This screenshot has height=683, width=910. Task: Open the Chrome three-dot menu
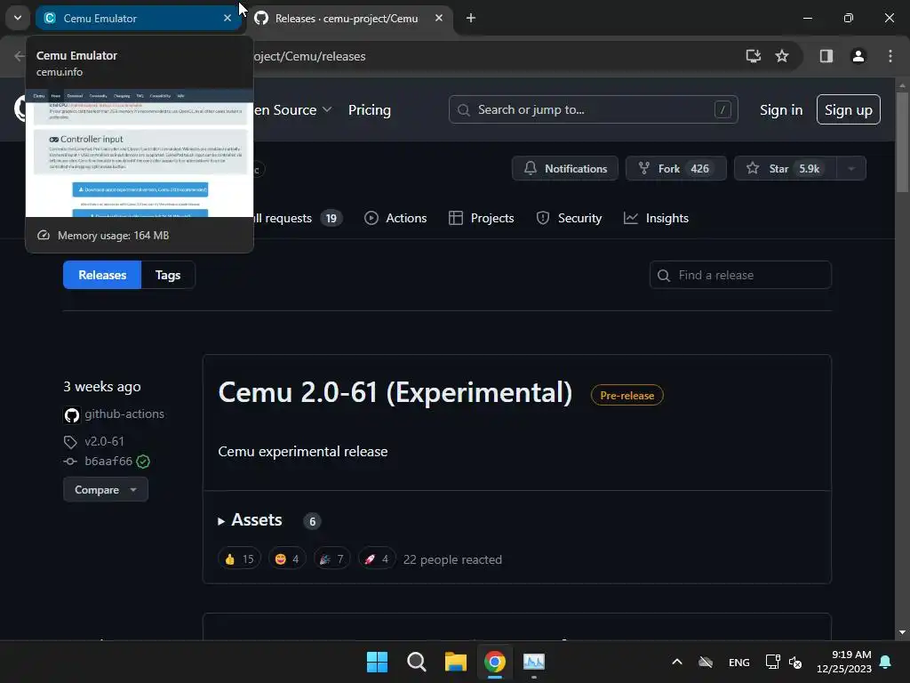pos(890,56)
